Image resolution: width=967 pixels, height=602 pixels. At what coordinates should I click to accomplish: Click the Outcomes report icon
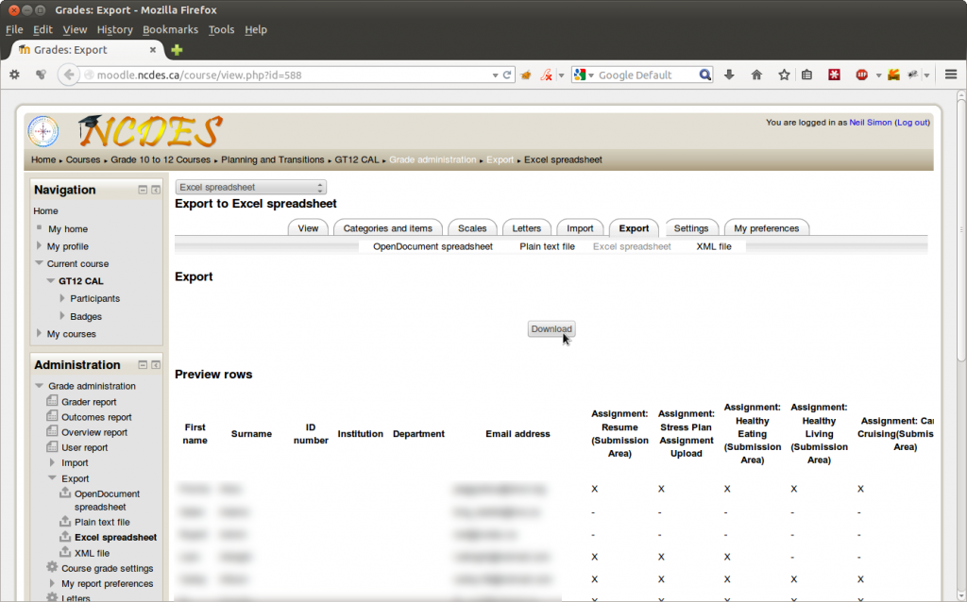[x=53, y=416]
